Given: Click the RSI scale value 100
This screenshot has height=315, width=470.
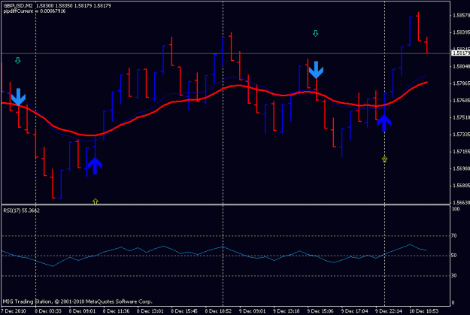Looking at the screenshot, I should pos(456,209).
